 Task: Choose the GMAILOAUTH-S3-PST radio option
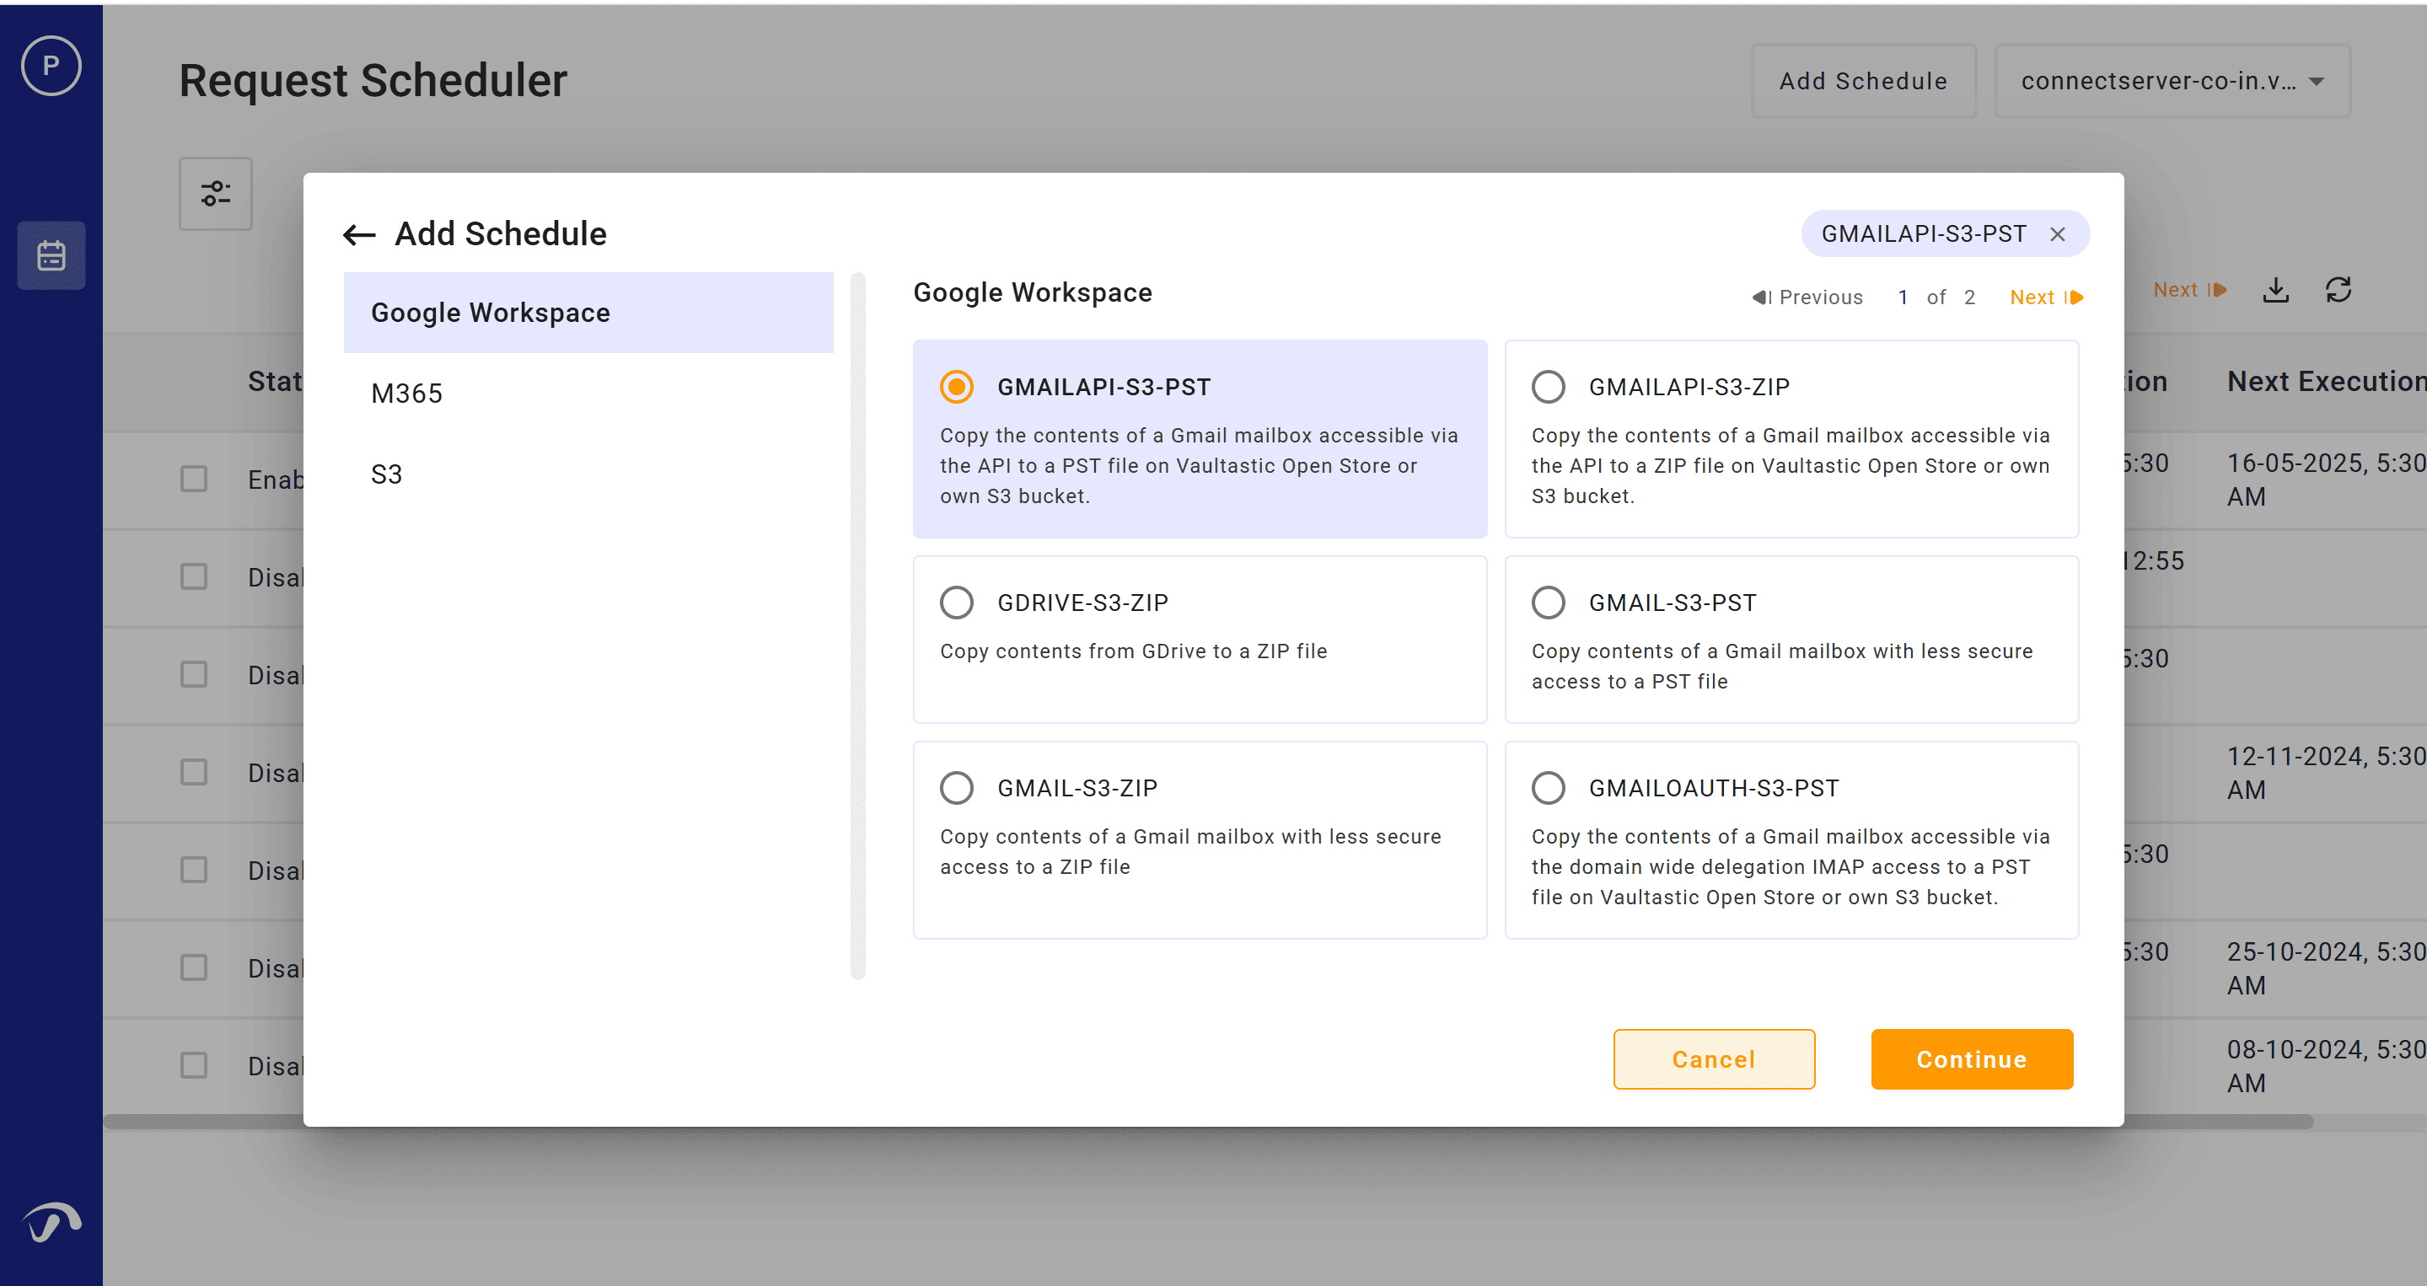click(1548, 788)
